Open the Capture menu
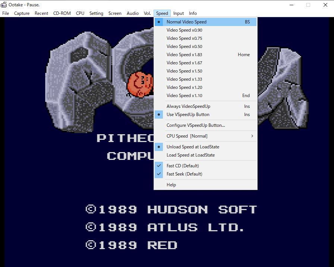Screen dimensions: 334x267 coord(22,13)
